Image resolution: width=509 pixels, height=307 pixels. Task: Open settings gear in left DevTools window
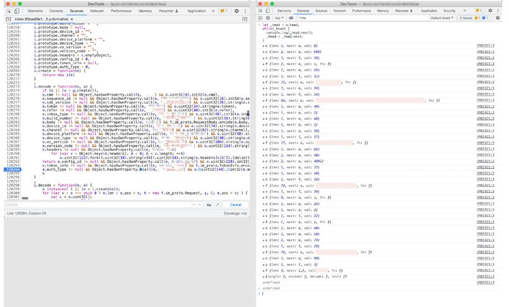tap(236, 11)
